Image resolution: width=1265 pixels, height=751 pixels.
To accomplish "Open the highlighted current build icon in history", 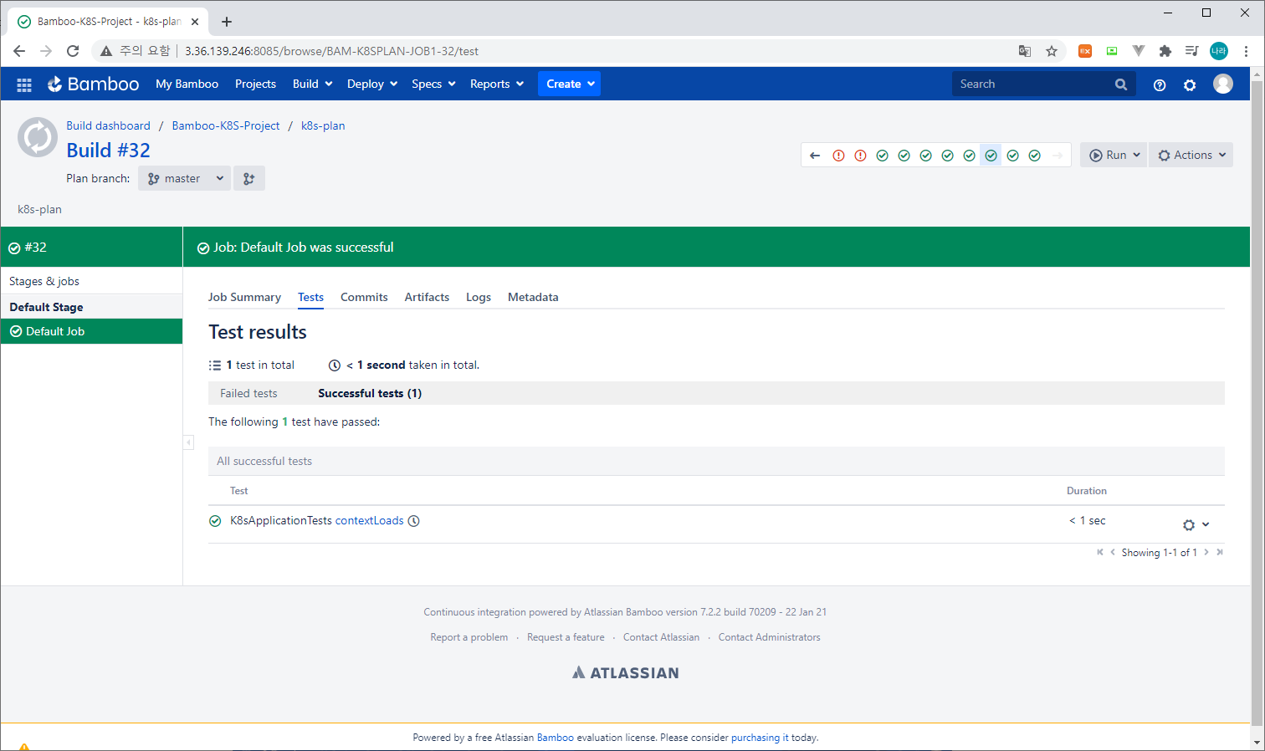I will 991,156.
